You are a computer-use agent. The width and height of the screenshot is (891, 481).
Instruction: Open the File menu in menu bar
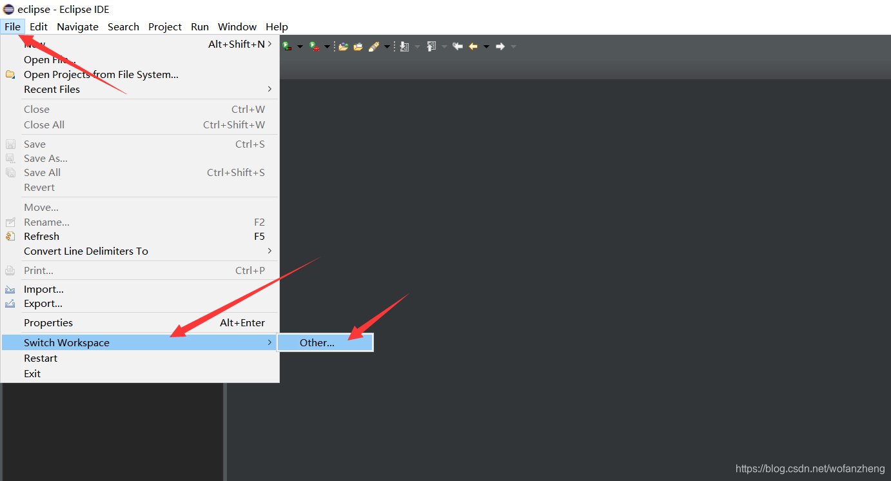[12, 26]
